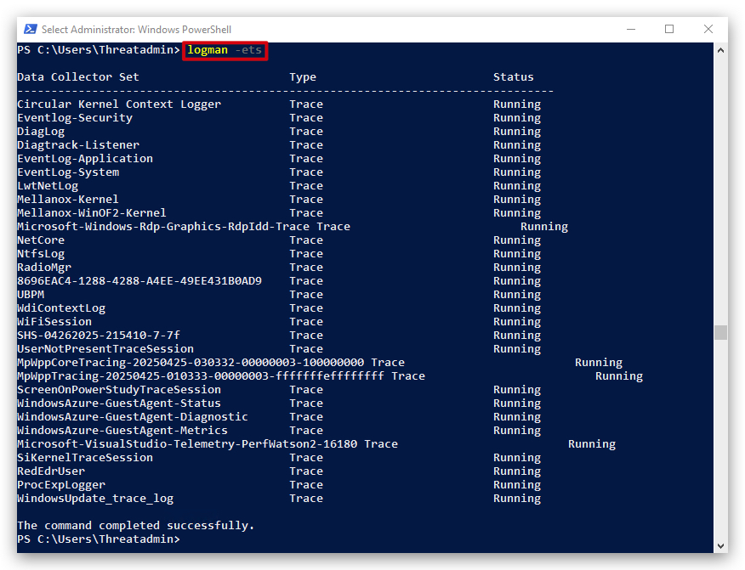This screenshot has height=570, width=745.
Task: Select the 'Circular Kernel Context Logger' entry
Action: [x=119, y=104]
